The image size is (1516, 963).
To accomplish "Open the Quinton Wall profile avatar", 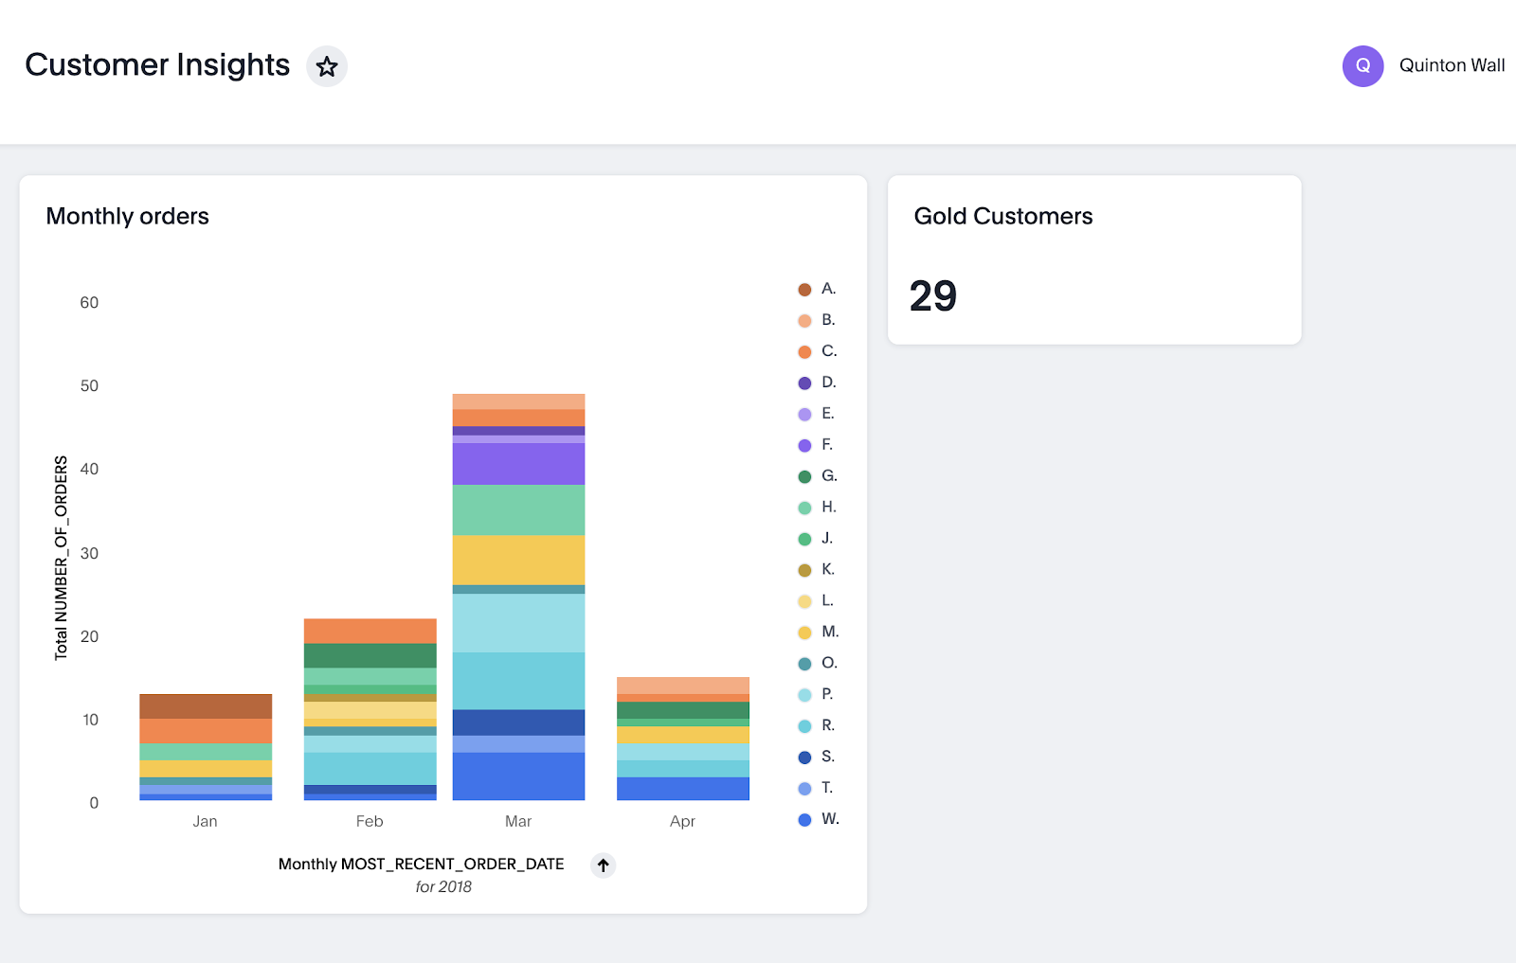I will point(1363,66).
